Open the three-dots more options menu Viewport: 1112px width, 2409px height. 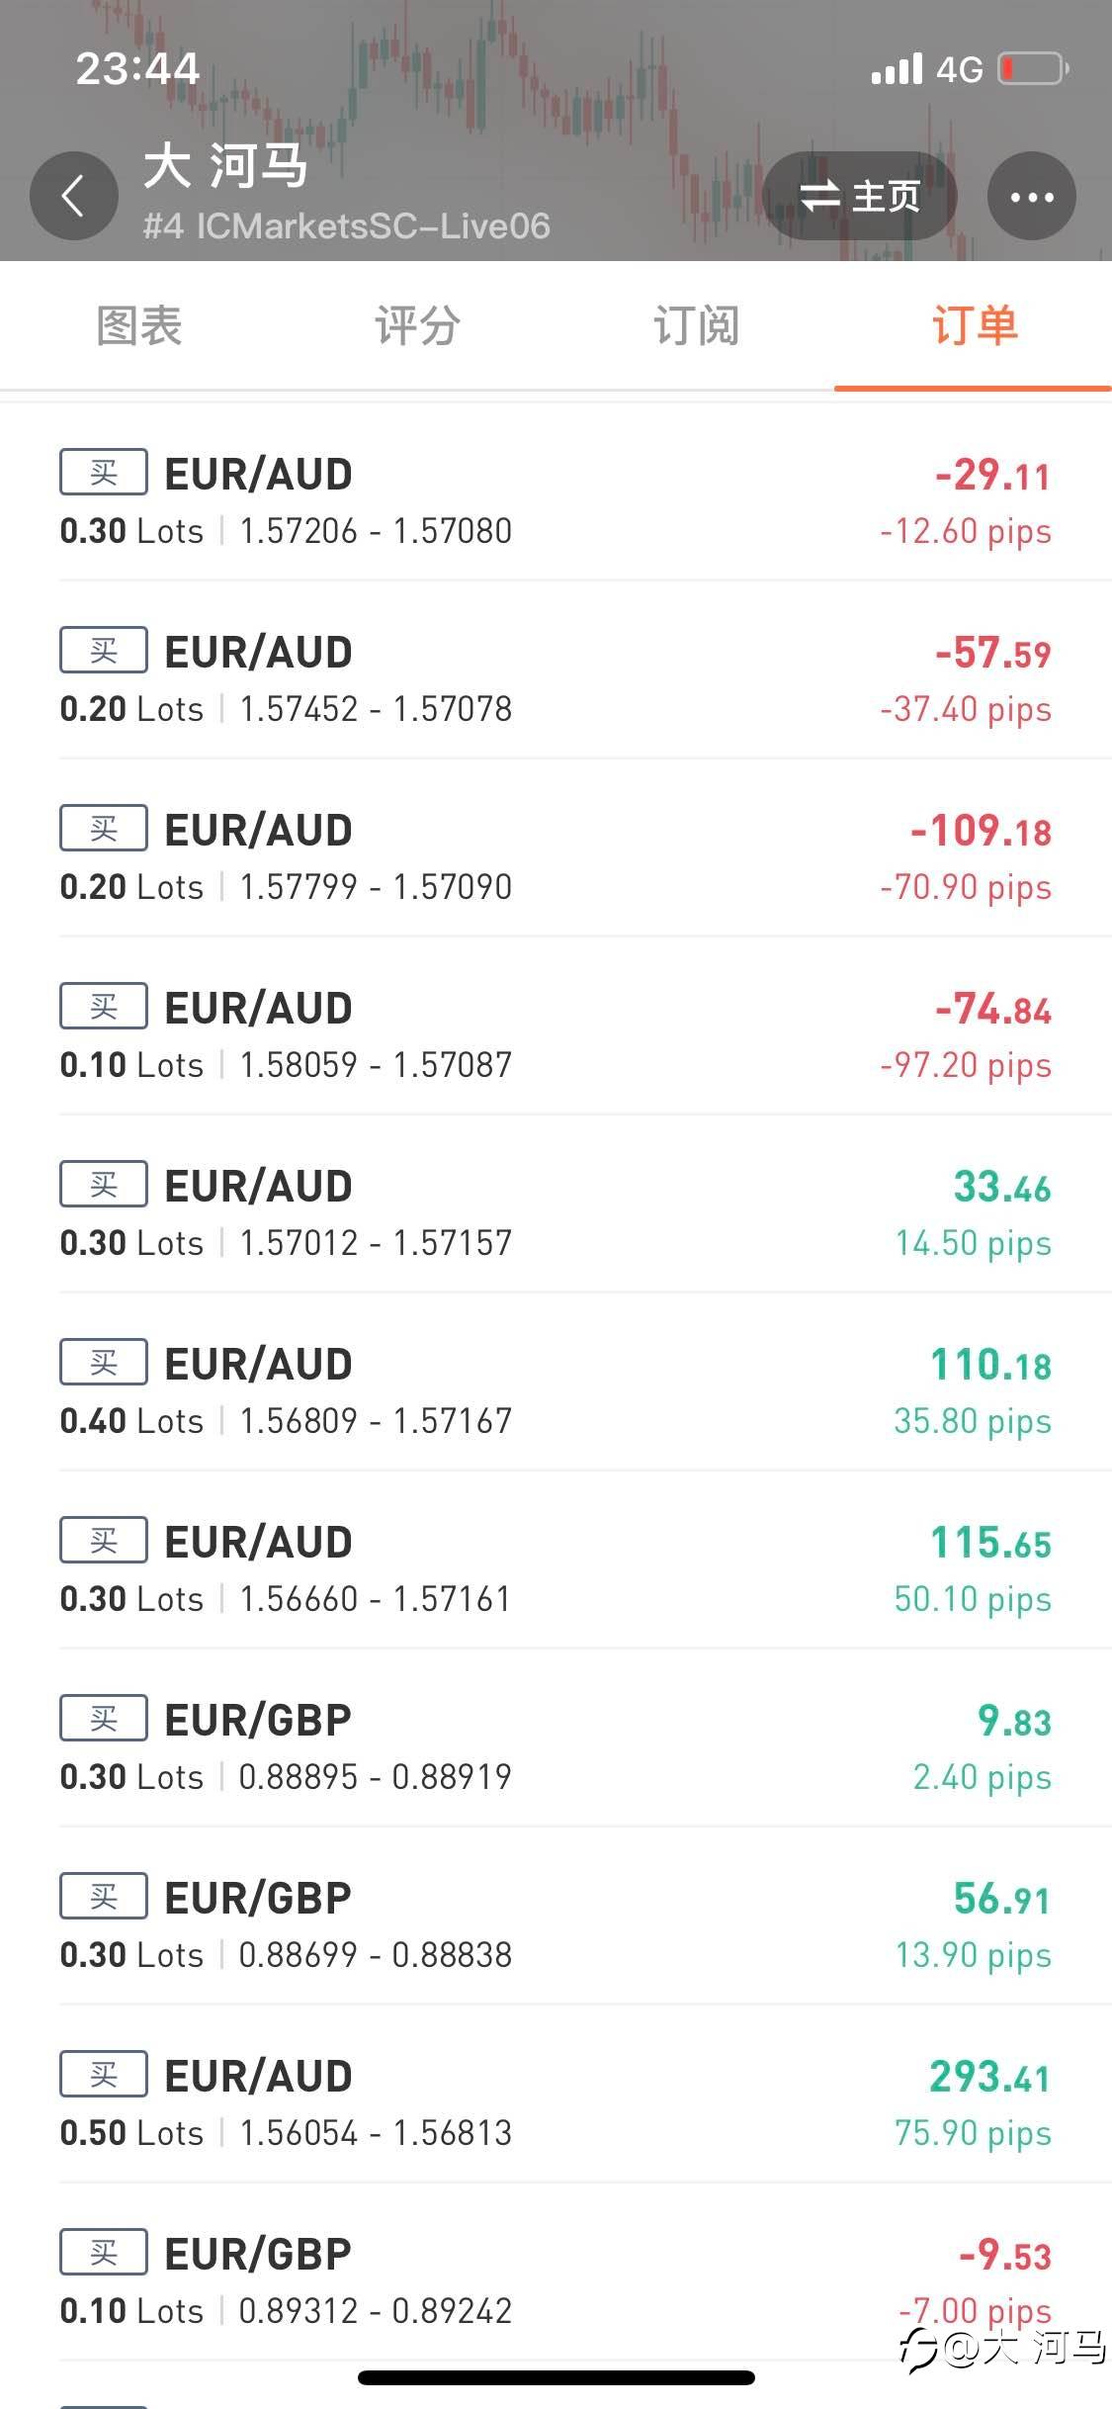click(1031, 196)
